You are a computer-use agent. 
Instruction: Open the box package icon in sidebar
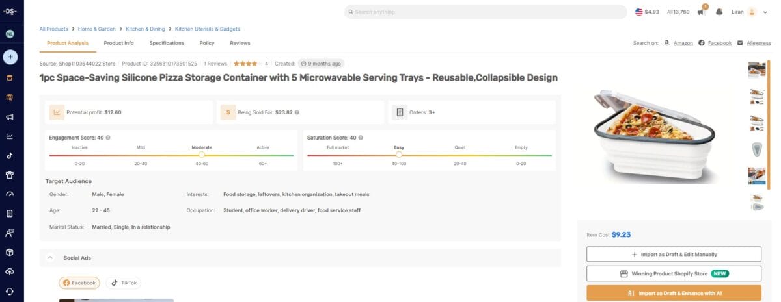pos(10,252)
